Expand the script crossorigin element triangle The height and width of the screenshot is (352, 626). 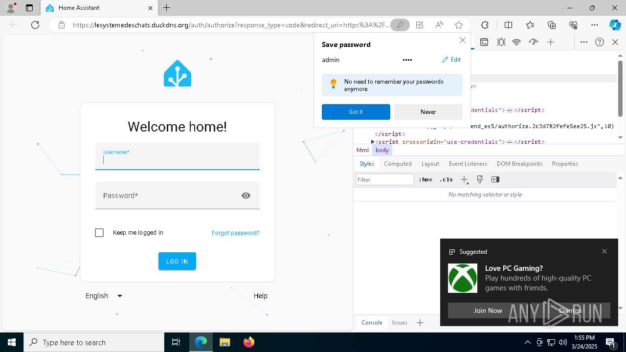pyautogui.click(x=373, y=142)
